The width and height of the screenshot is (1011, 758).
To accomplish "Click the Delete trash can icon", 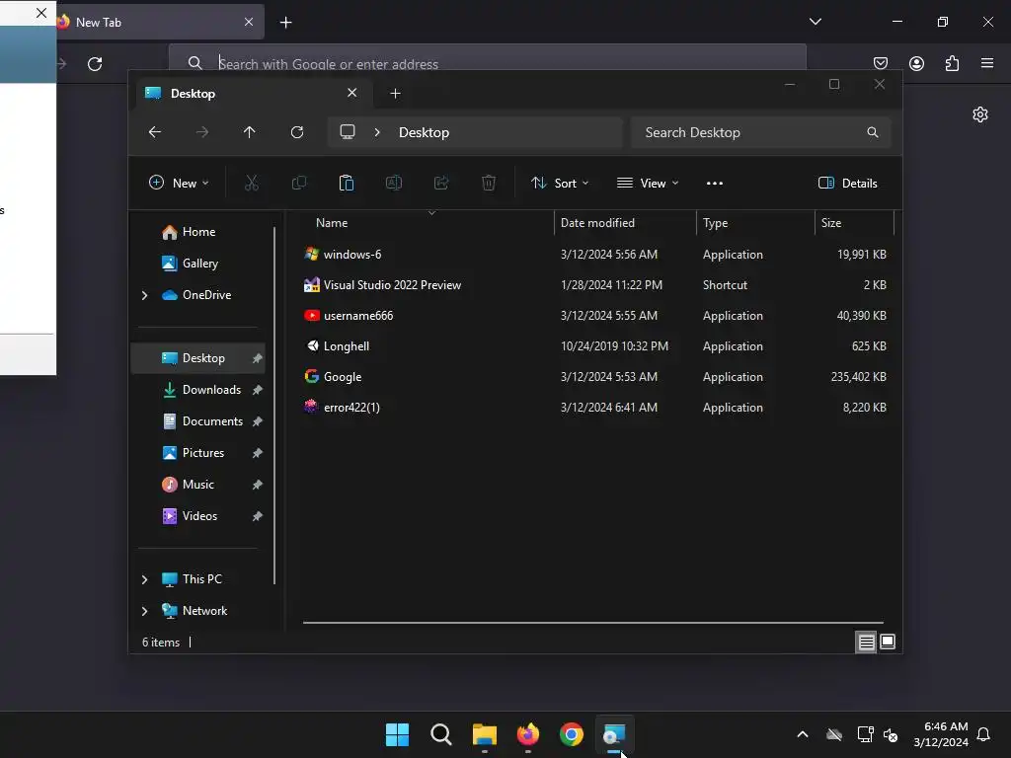I will 489,183.
